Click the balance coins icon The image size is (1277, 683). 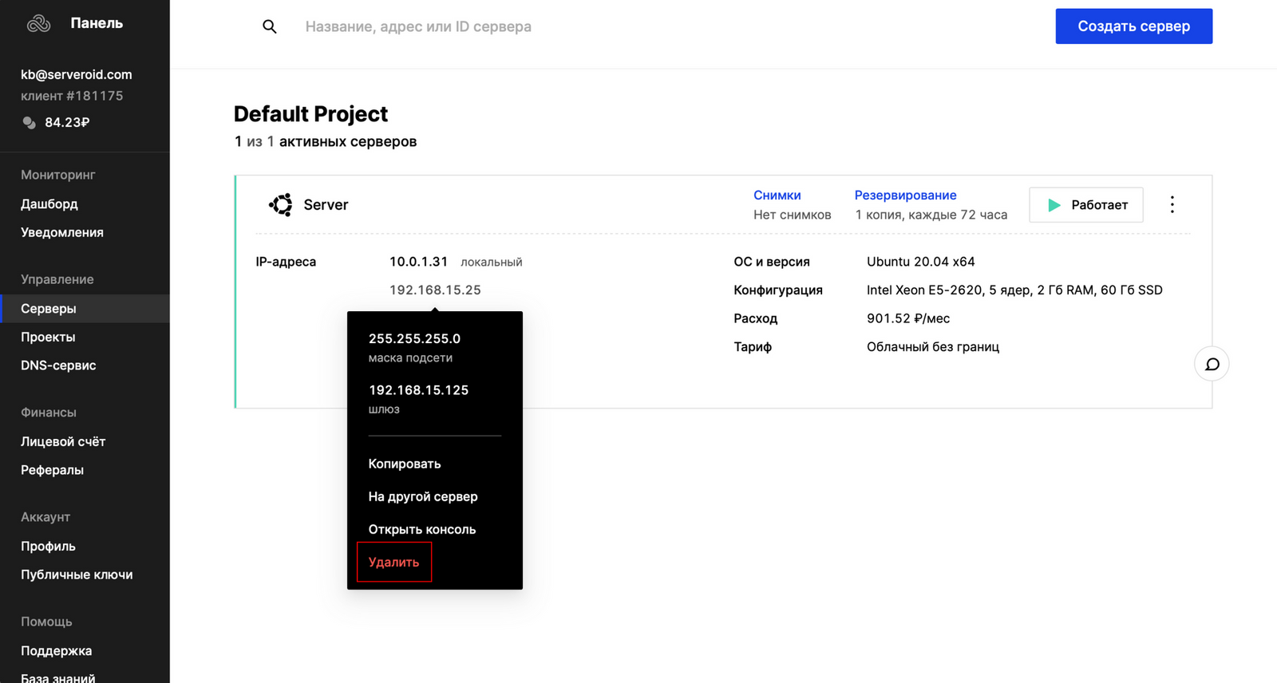pos(29,123)
